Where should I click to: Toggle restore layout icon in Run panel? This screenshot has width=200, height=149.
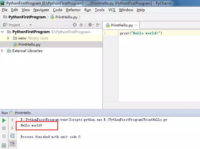pos(4,146)
